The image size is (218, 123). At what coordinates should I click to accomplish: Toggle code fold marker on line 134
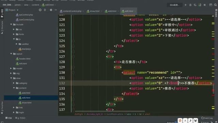point(73,94)
